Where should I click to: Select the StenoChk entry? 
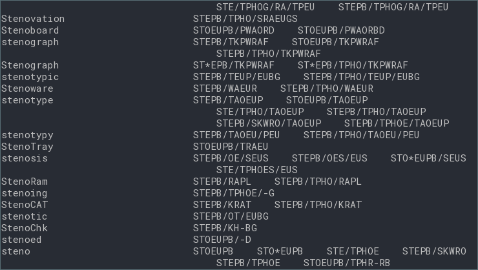[x=25, y=228]
